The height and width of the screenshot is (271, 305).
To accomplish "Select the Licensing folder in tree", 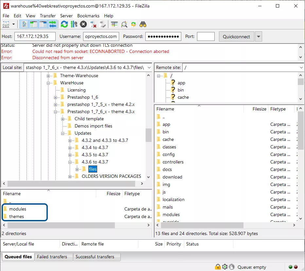I will 77,90.
